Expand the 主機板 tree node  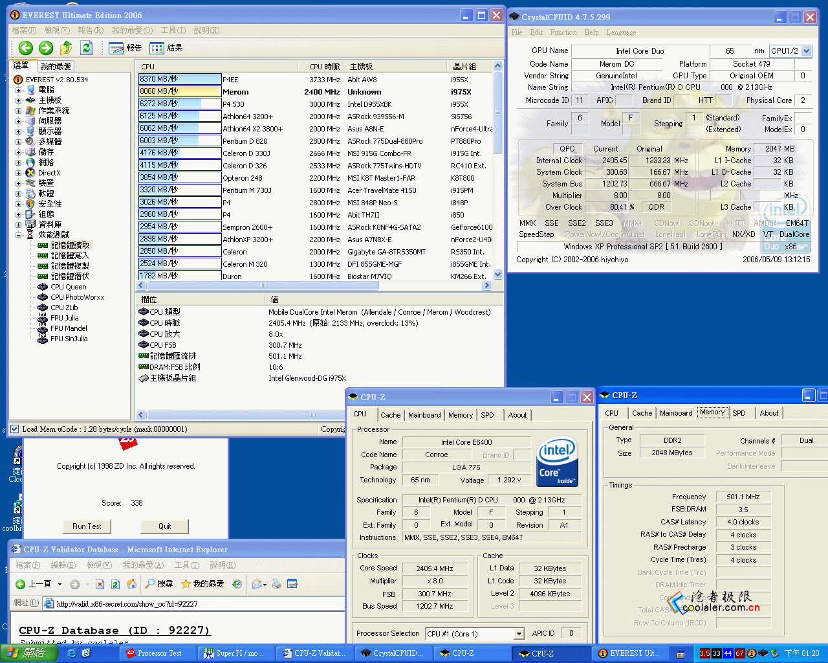18,100
